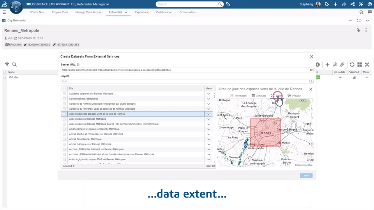This screenshot has height=210, width=374.
Task: Click the search magnifier in top bar
Action: click(x=220, y=4)
